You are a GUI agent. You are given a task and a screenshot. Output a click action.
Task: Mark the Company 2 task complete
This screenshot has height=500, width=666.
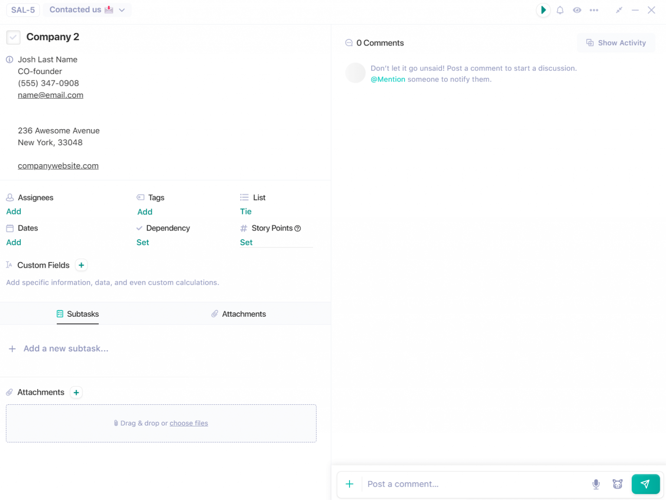13,37
